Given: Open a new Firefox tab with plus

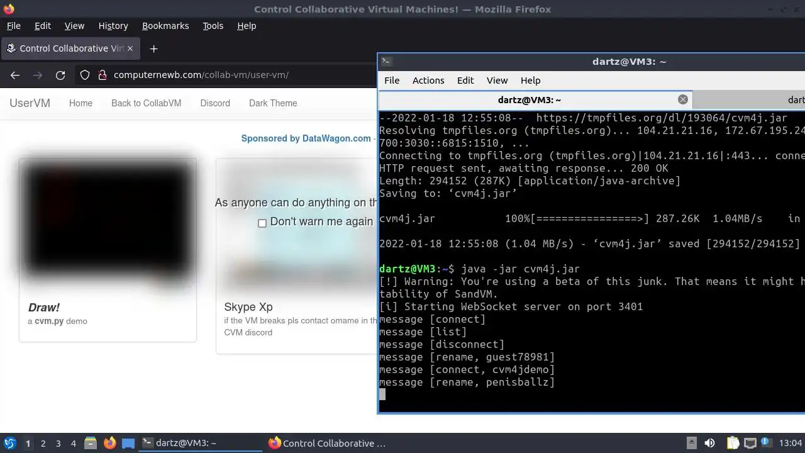Looking at the screenshot, I should 153,48.
